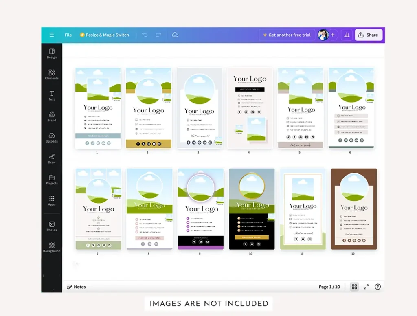Open the Elements panel
The height and width of the screenshot is (316, 417).
52,75
